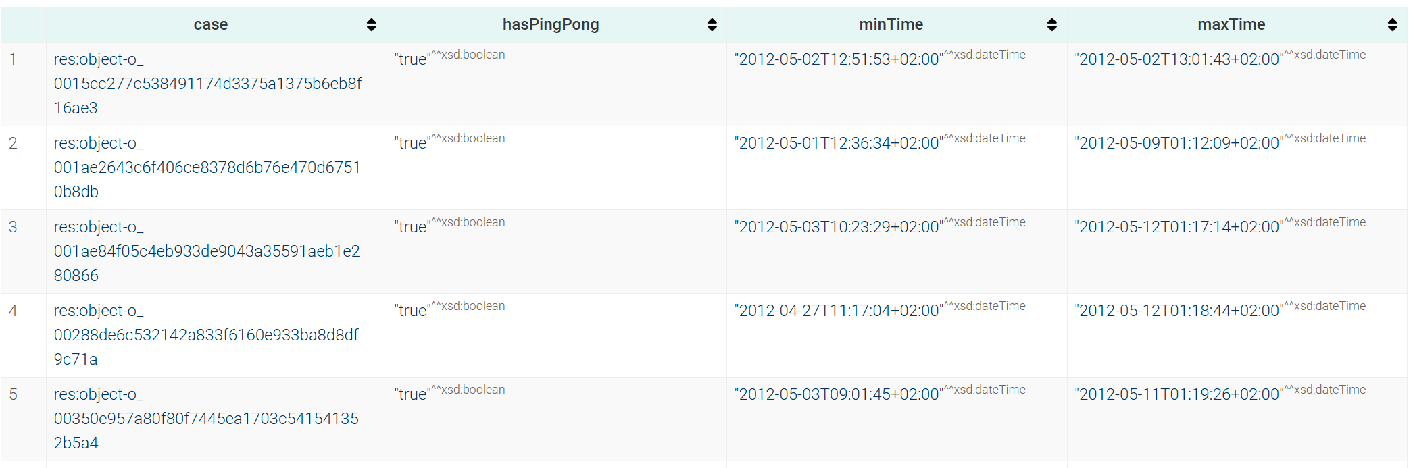Image resolution: width=1413 pixels, height=468 pixels.
Task: Open case link starting with 001ae84f05
Action: click(x=207, y=251)
